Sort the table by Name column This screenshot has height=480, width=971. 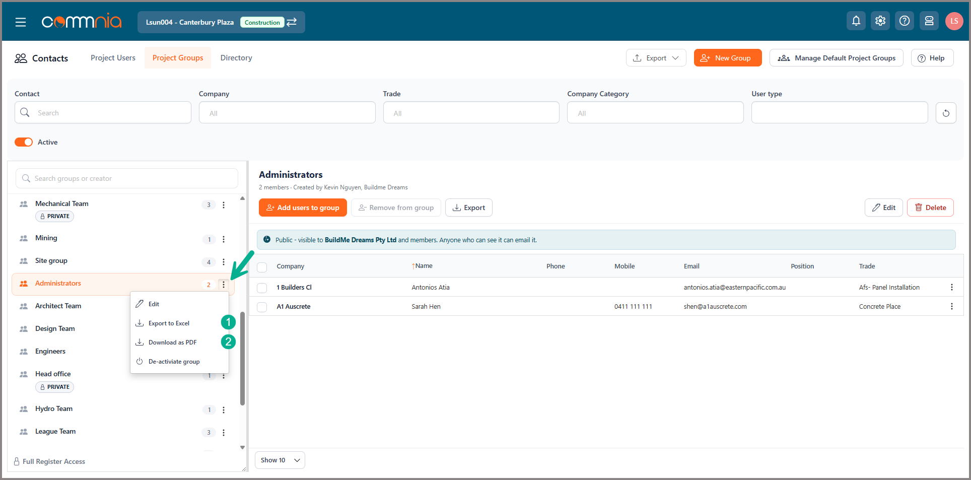pos(422,266)
